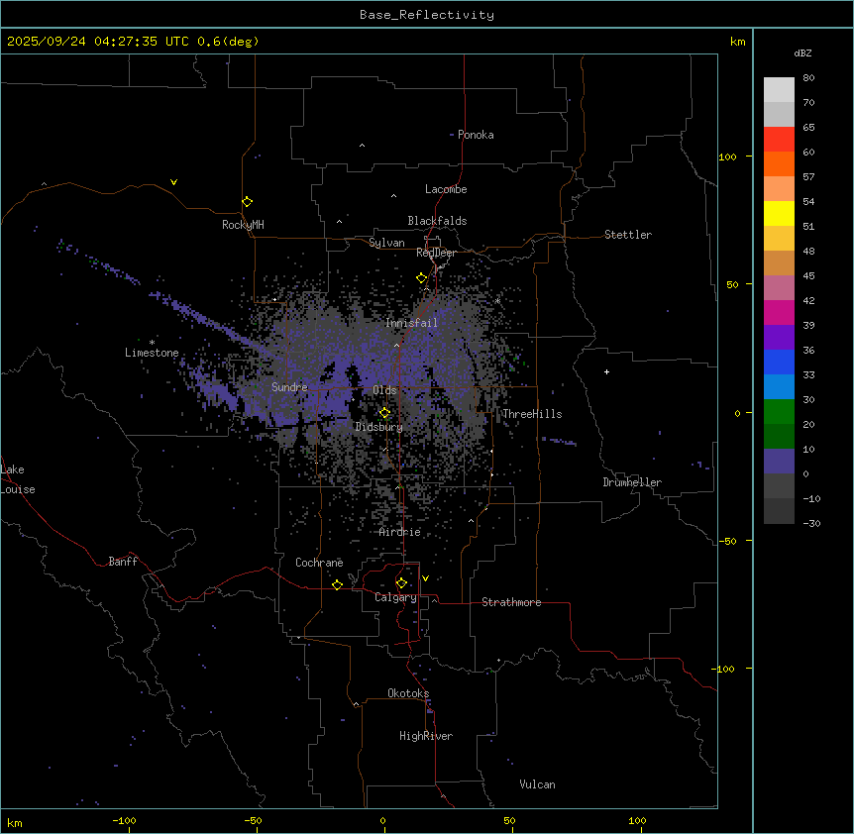Click the Banff town label
Image resolution: width=854 pixels, height=834 pixels.
click(123, 562)
